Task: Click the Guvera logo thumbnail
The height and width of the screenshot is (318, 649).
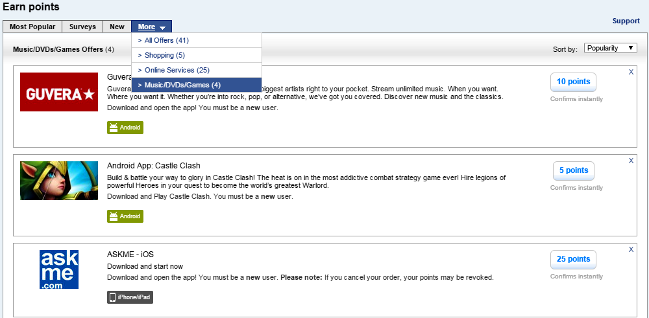Action: click(59, 92)
